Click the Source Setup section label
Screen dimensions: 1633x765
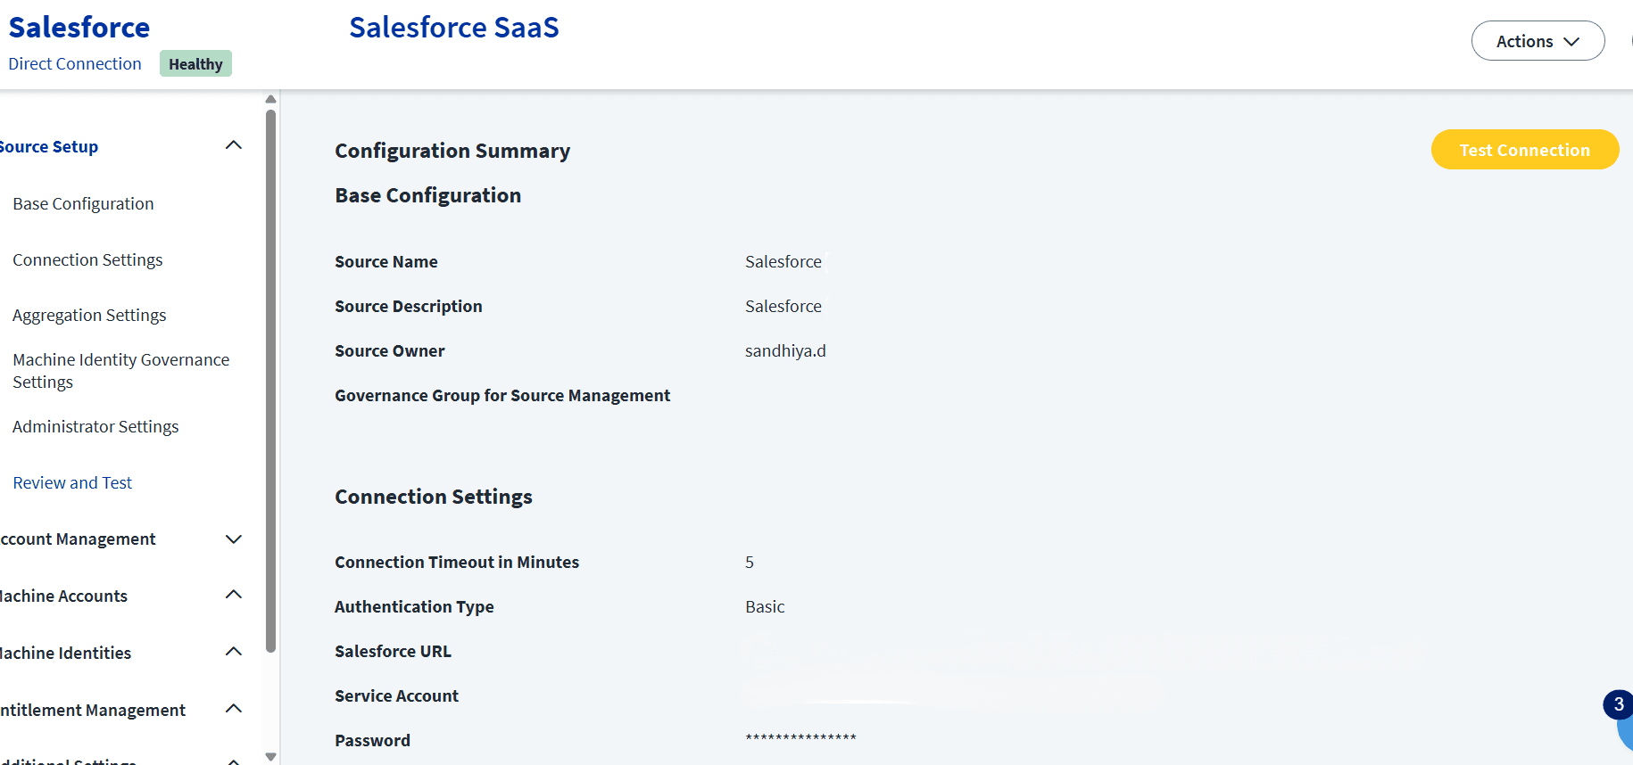point(49,146)
